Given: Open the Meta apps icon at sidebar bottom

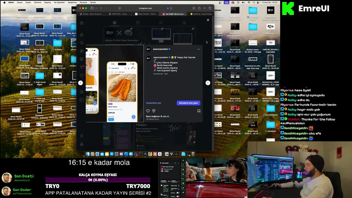Looking at the screenshot, I should 82,144.
